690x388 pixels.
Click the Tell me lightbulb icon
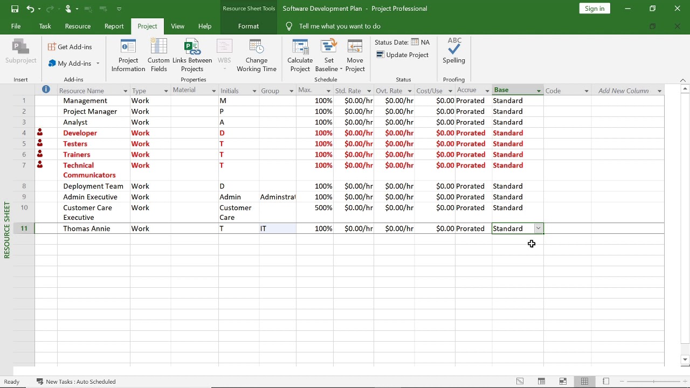pos(289,26)
